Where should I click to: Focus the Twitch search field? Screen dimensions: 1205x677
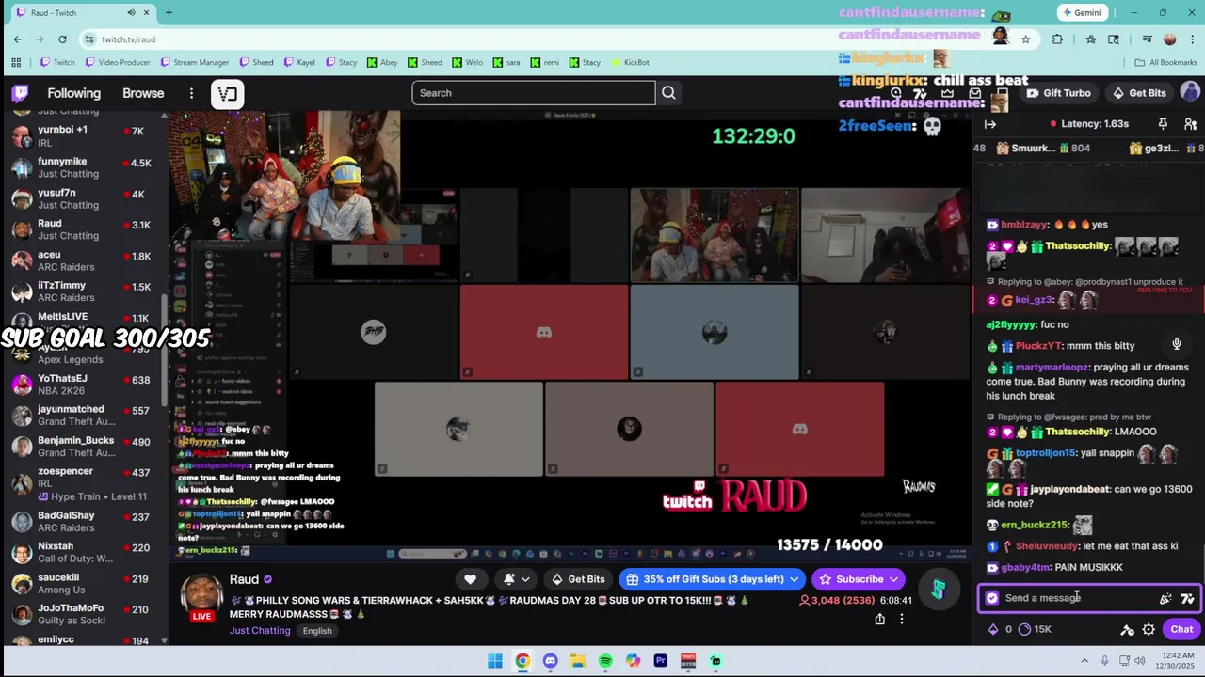(x=533, y=93)
